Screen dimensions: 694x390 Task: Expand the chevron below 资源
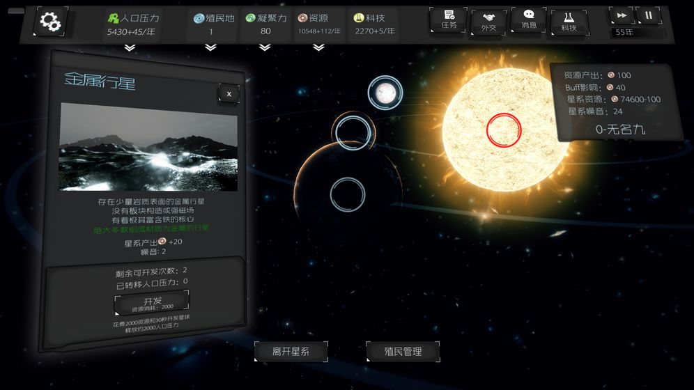pos(318,48)
